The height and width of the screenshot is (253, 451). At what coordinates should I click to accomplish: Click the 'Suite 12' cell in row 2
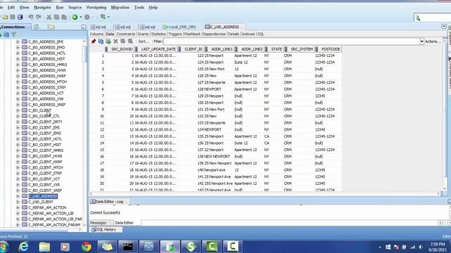click(241, 63)
